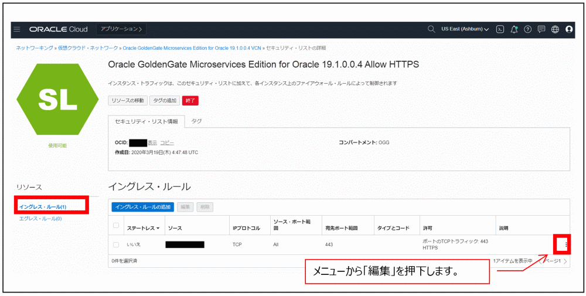This screenshot has height=296, width=586.
Task: Go to the next page arrow
Action: coord(565,261)
